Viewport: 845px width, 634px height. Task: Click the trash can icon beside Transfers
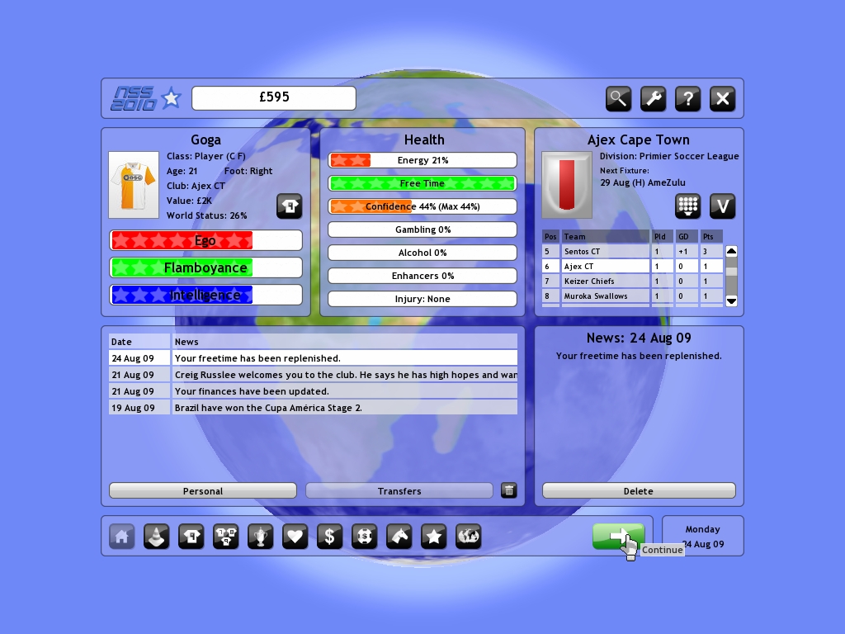pos(509,490)
